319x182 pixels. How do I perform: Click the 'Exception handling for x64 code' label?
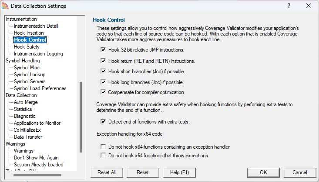[130, 134]
